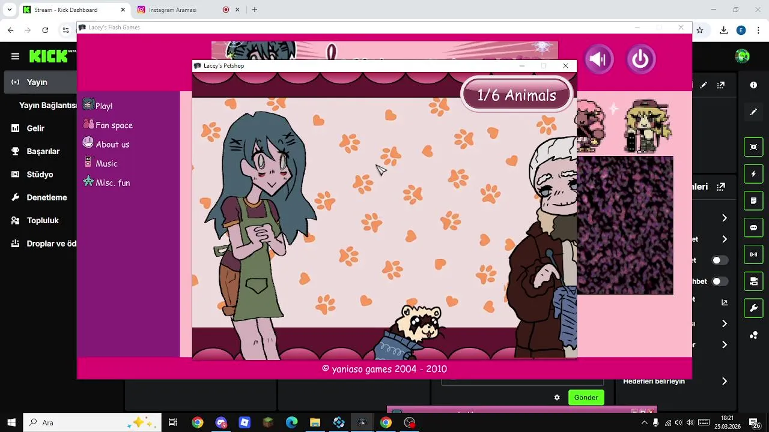The width and height of the screenshot is (769, 432).
Task: Mute sound with the speaker button
Action: click(x=599, y=59)
